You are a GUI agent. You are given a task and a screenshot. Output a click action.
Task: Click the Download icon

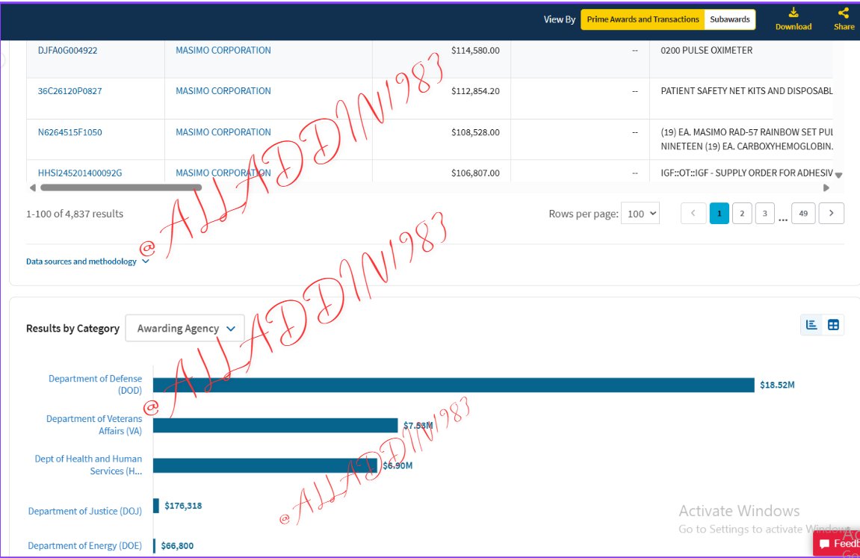click(793, 13)
